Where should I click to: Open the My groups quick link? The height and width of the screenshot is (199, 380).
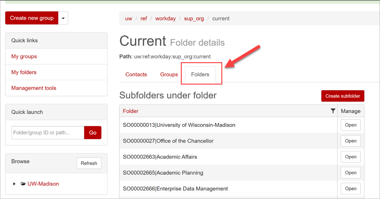coord(24,56)
